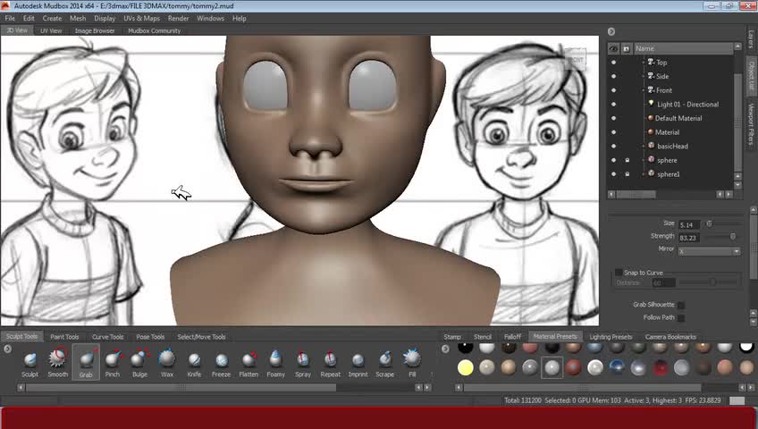Viewport: 758px width, 429px height.
Task: Toggle the Grab Silhouette checkbox
Action: [x=681, y=305]
